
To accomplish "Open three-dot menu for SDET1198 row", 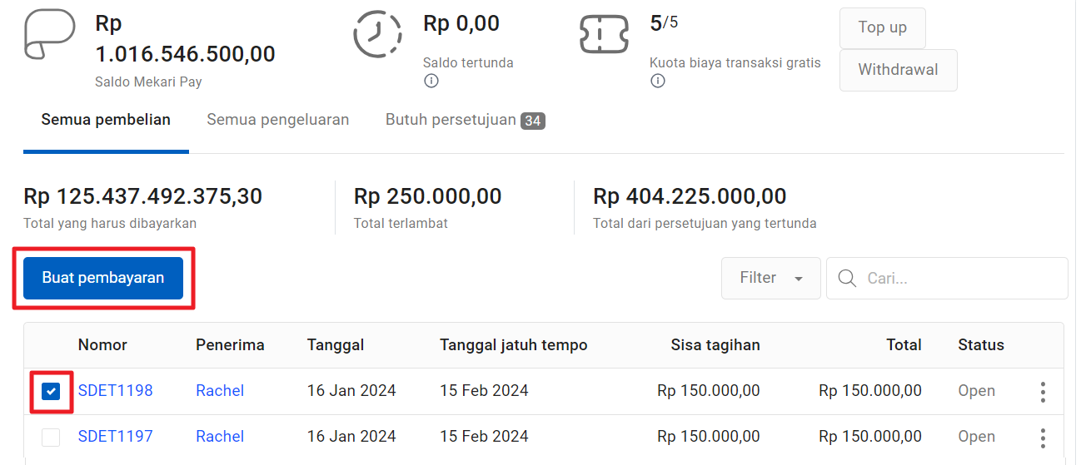I will [x=1043, y=392].
